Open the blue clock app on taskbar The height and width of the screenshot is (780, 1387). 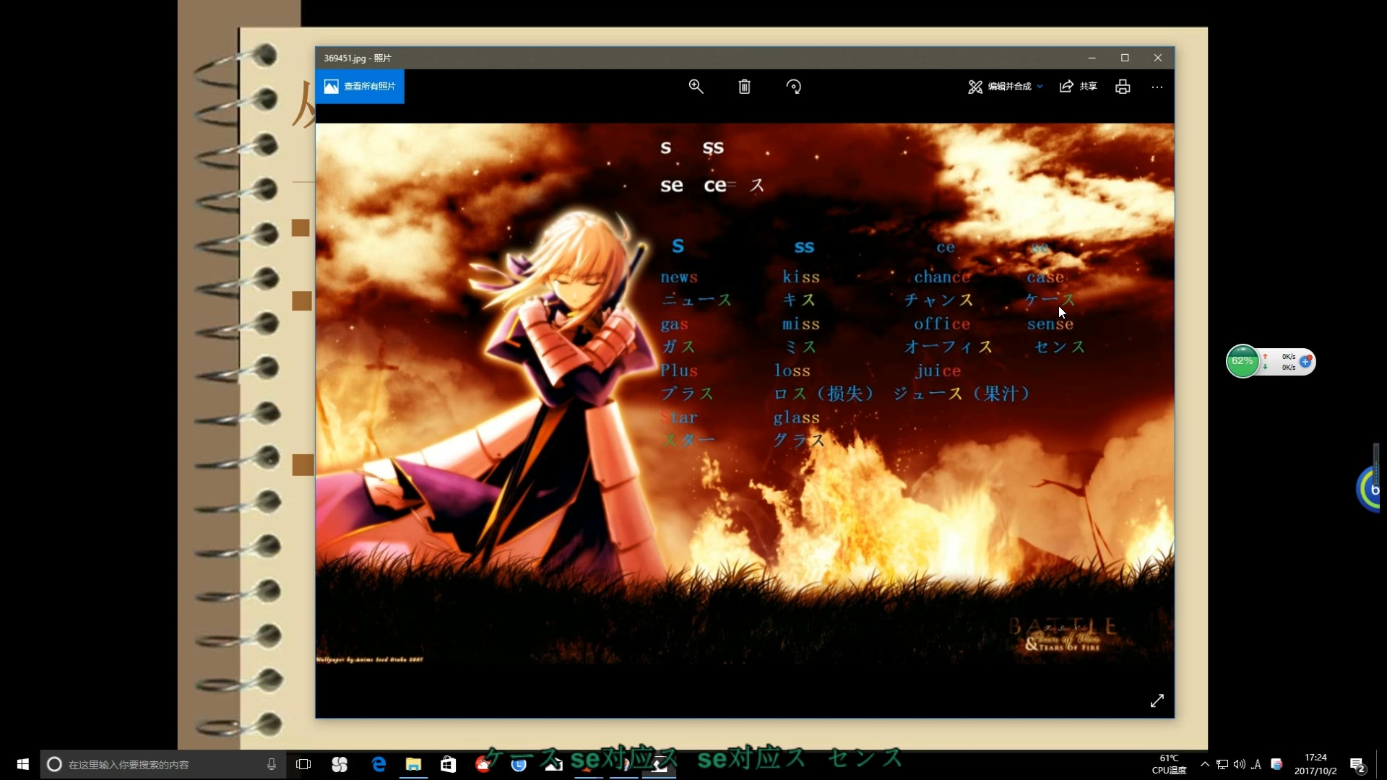pos(519,764)
